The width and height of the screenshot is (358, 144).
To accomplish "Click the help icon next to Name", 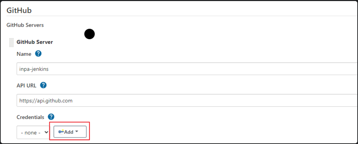I will [x=38, y=54].
